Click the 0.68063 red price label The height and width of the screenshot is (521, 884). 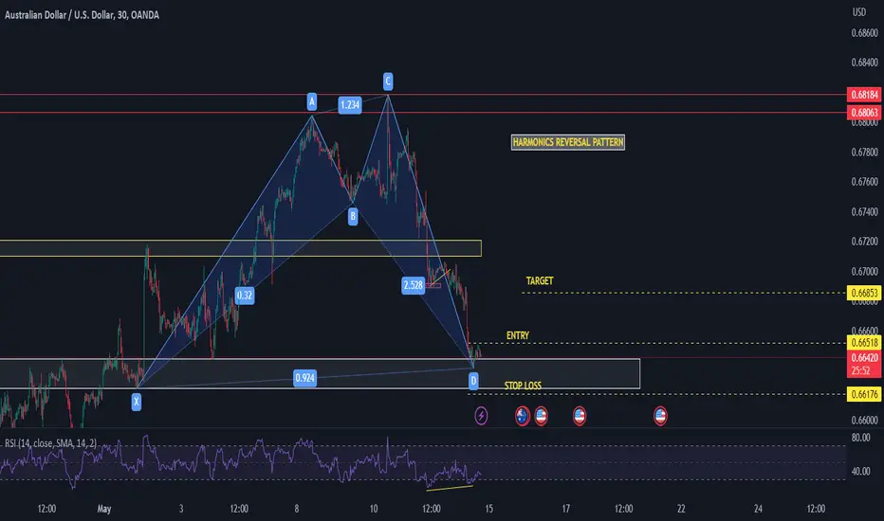864,113
